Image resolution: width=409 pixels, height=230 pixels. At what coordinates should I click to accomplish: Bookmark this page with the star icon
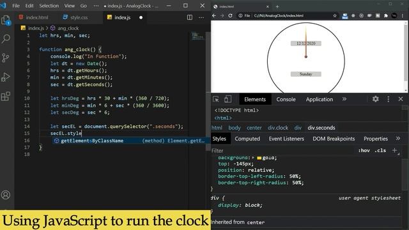point(335,15)
